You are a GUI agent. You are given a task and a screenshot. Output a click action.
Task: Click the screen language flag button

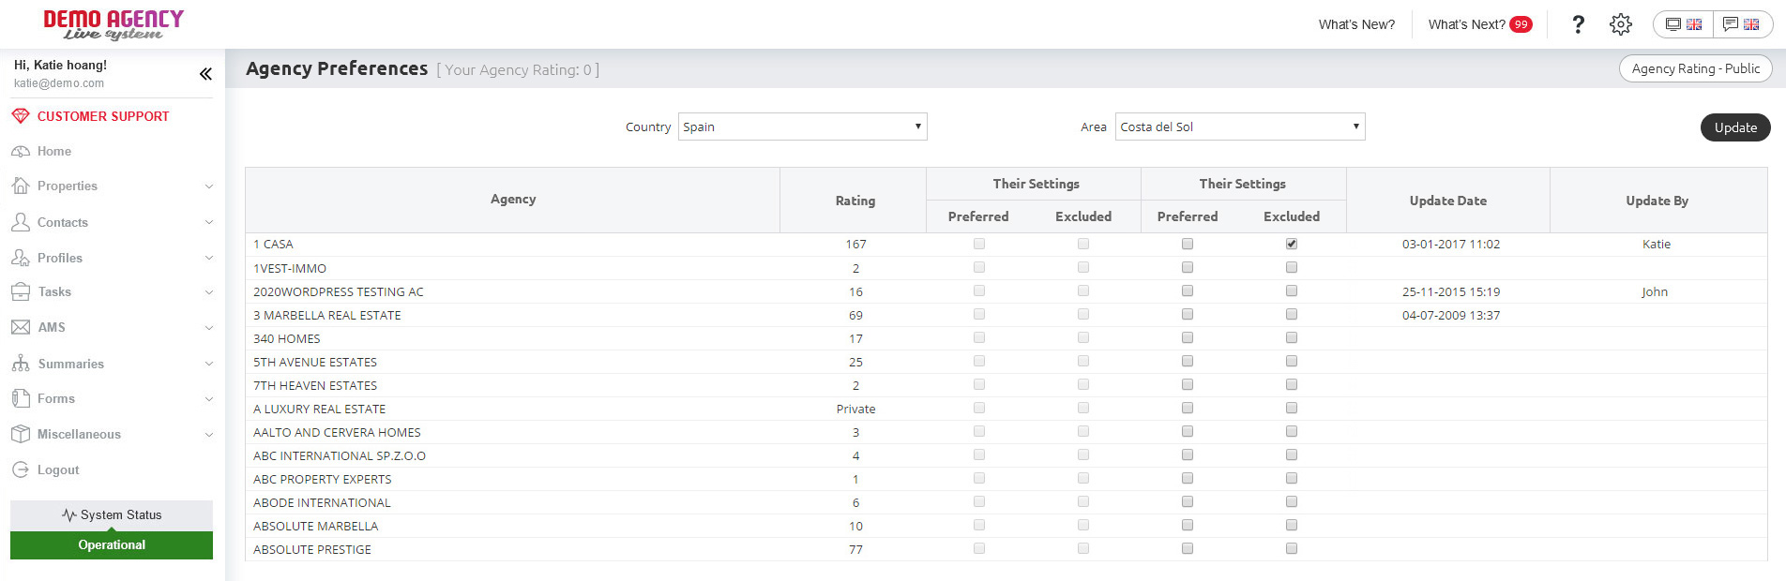[1684, 24]
